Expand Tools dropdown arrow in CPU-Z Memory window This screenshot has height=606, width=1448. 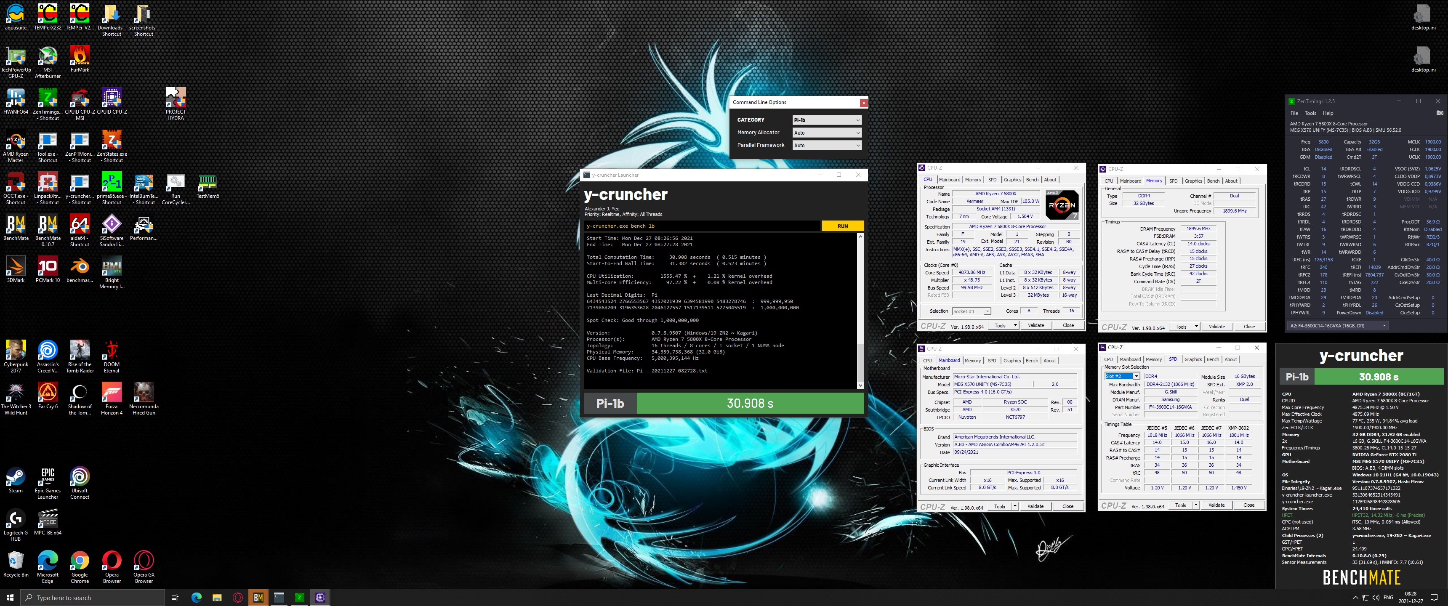[x=1196, y=327]
